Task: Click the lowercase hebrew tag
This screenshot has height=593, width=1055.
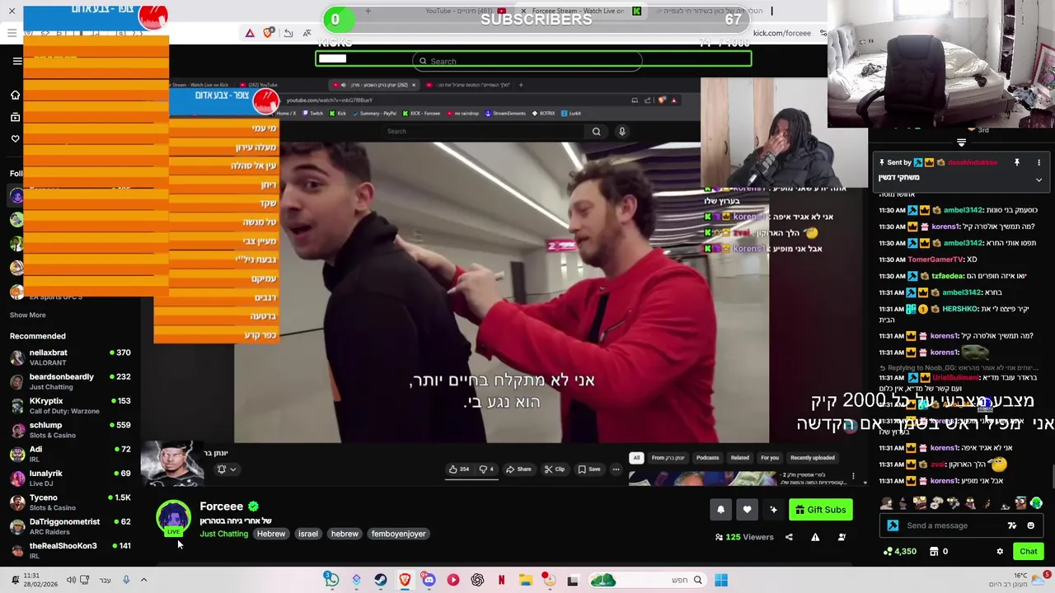Action: [x=345, y=534]
